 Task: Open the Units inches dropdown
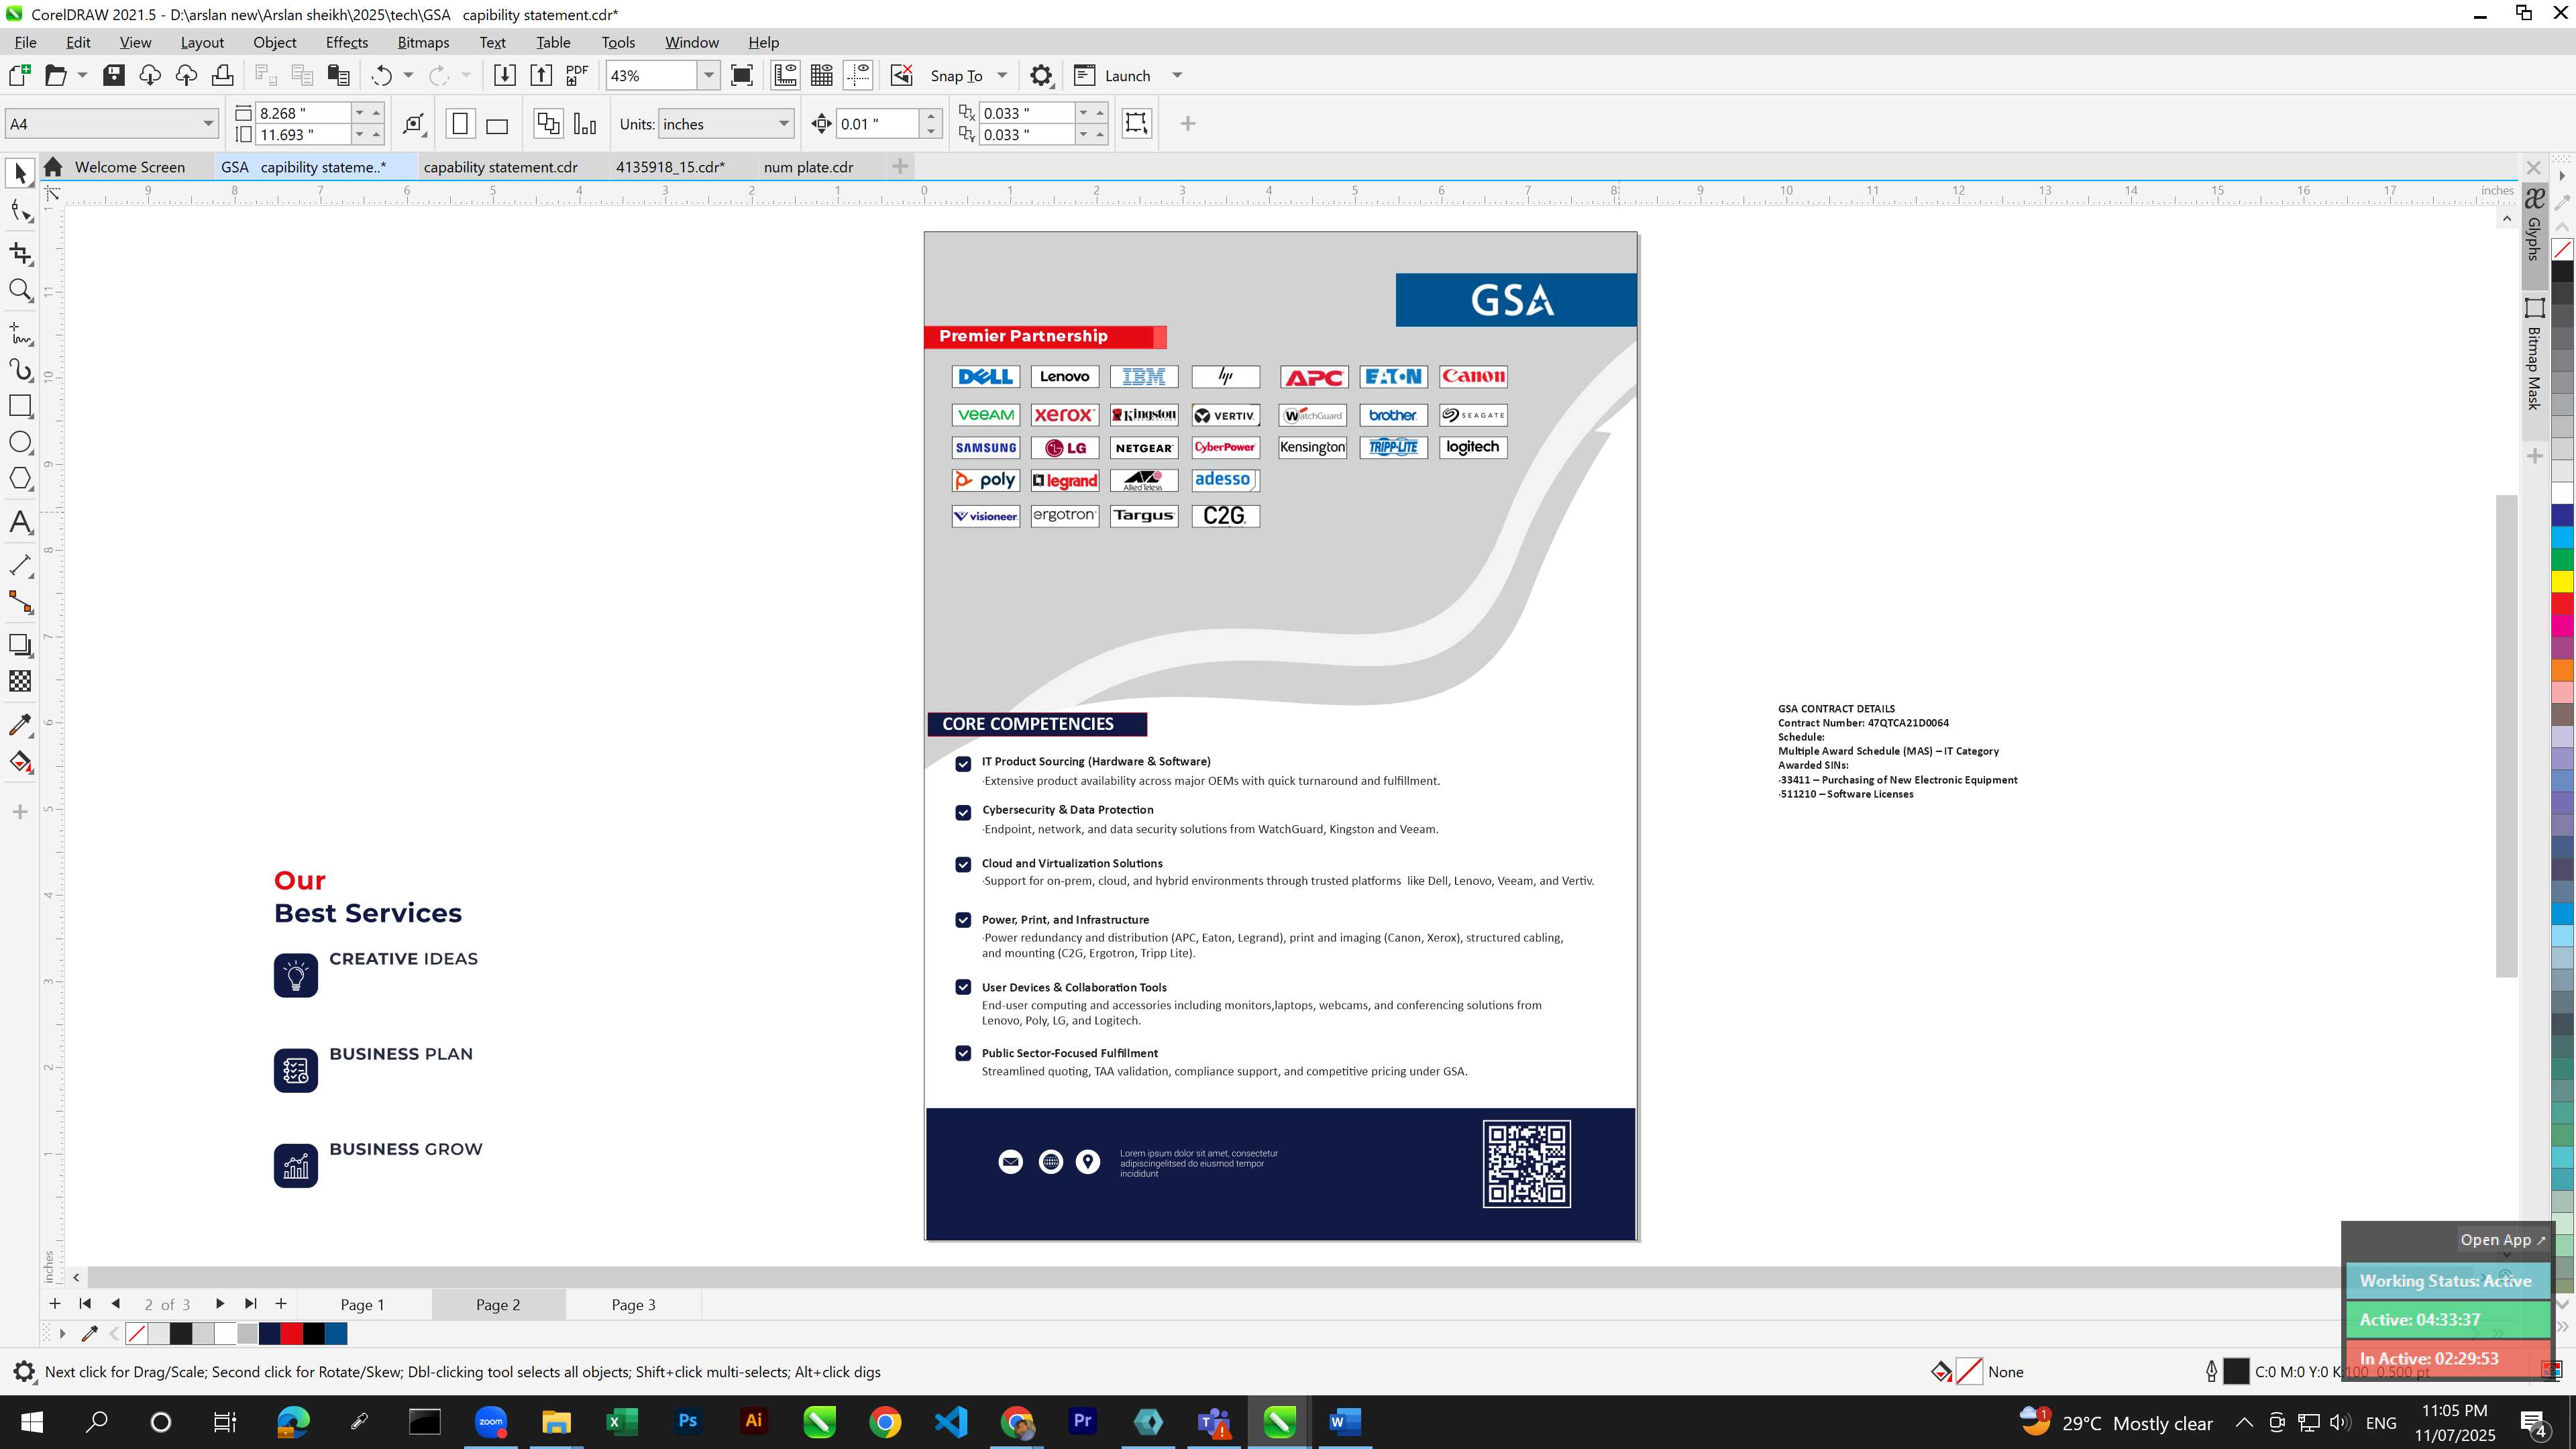point(783,124)
